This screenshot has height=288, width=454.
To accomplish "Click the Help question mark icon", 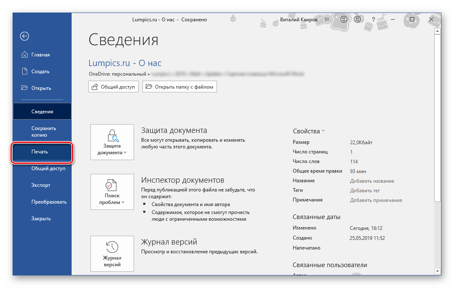I will coord(373,19).
